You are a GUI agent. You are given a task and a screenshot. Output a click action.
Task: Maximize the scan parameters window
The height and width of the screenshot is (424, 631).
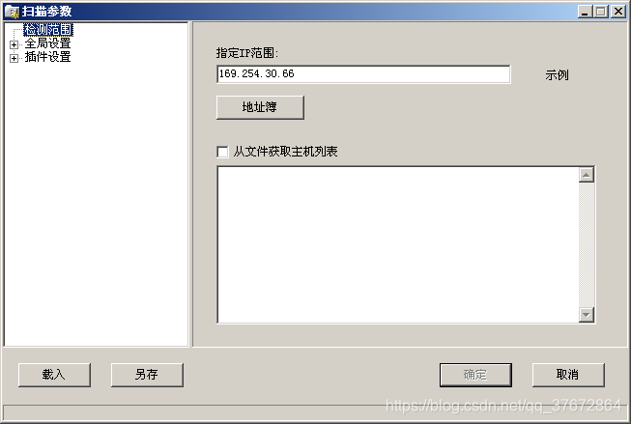(601, 12)
